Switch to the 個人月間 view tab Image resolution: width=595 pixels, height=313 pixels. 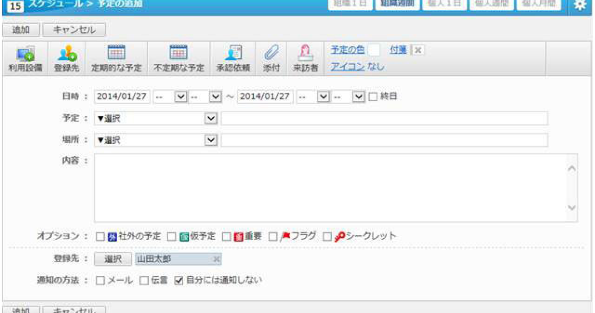coord(538,5)
